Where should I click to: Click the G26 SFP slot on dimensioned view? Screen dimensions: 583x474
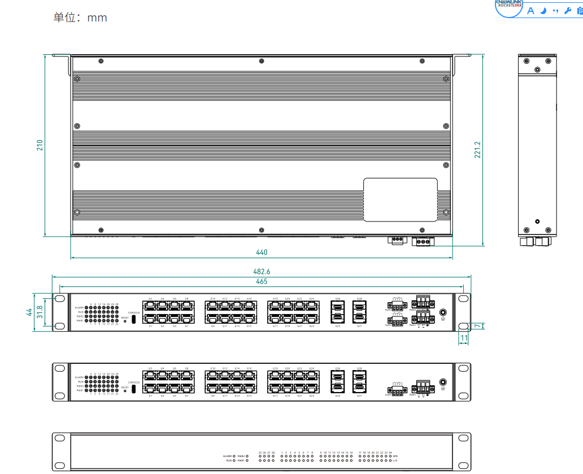click(338, 306)
